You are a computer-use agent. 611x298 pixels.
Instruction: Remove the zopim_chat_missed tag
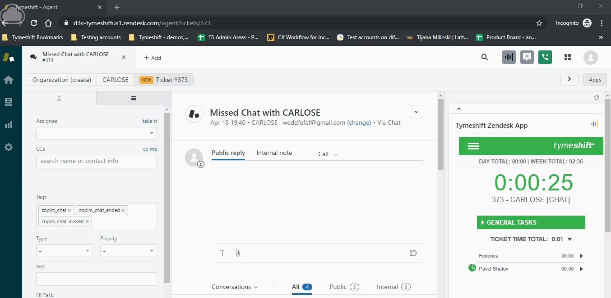(87, 221)
